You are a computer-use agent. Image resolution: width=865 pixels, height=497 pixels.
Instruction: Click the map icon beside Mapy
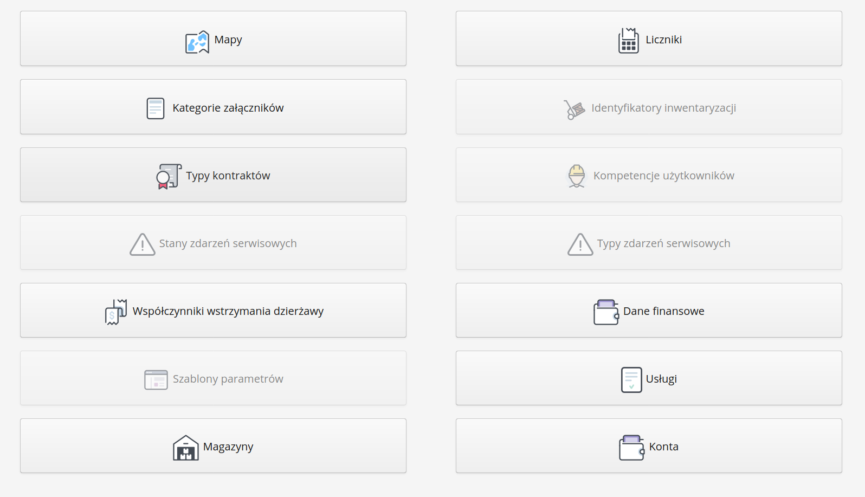[x=197, y=42]
